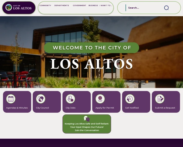Open the Community menu
The width and height of the screenshot is (183, 147).
pos(45,6)
